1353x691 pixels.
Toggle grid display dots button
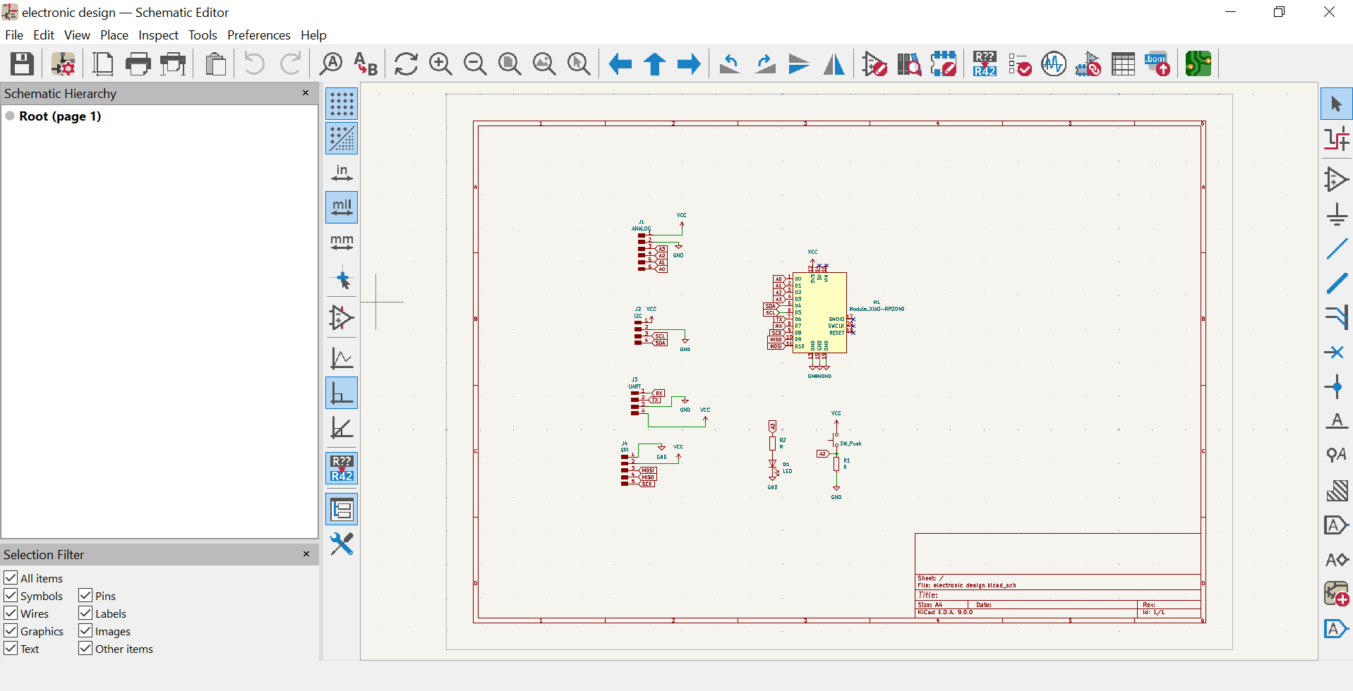coord(342,104)
